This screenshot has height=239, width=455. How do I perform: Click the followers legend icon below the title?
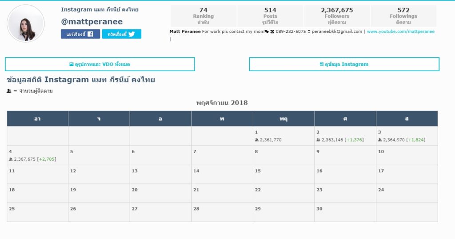pyautogui.click(x=9, y=91)
